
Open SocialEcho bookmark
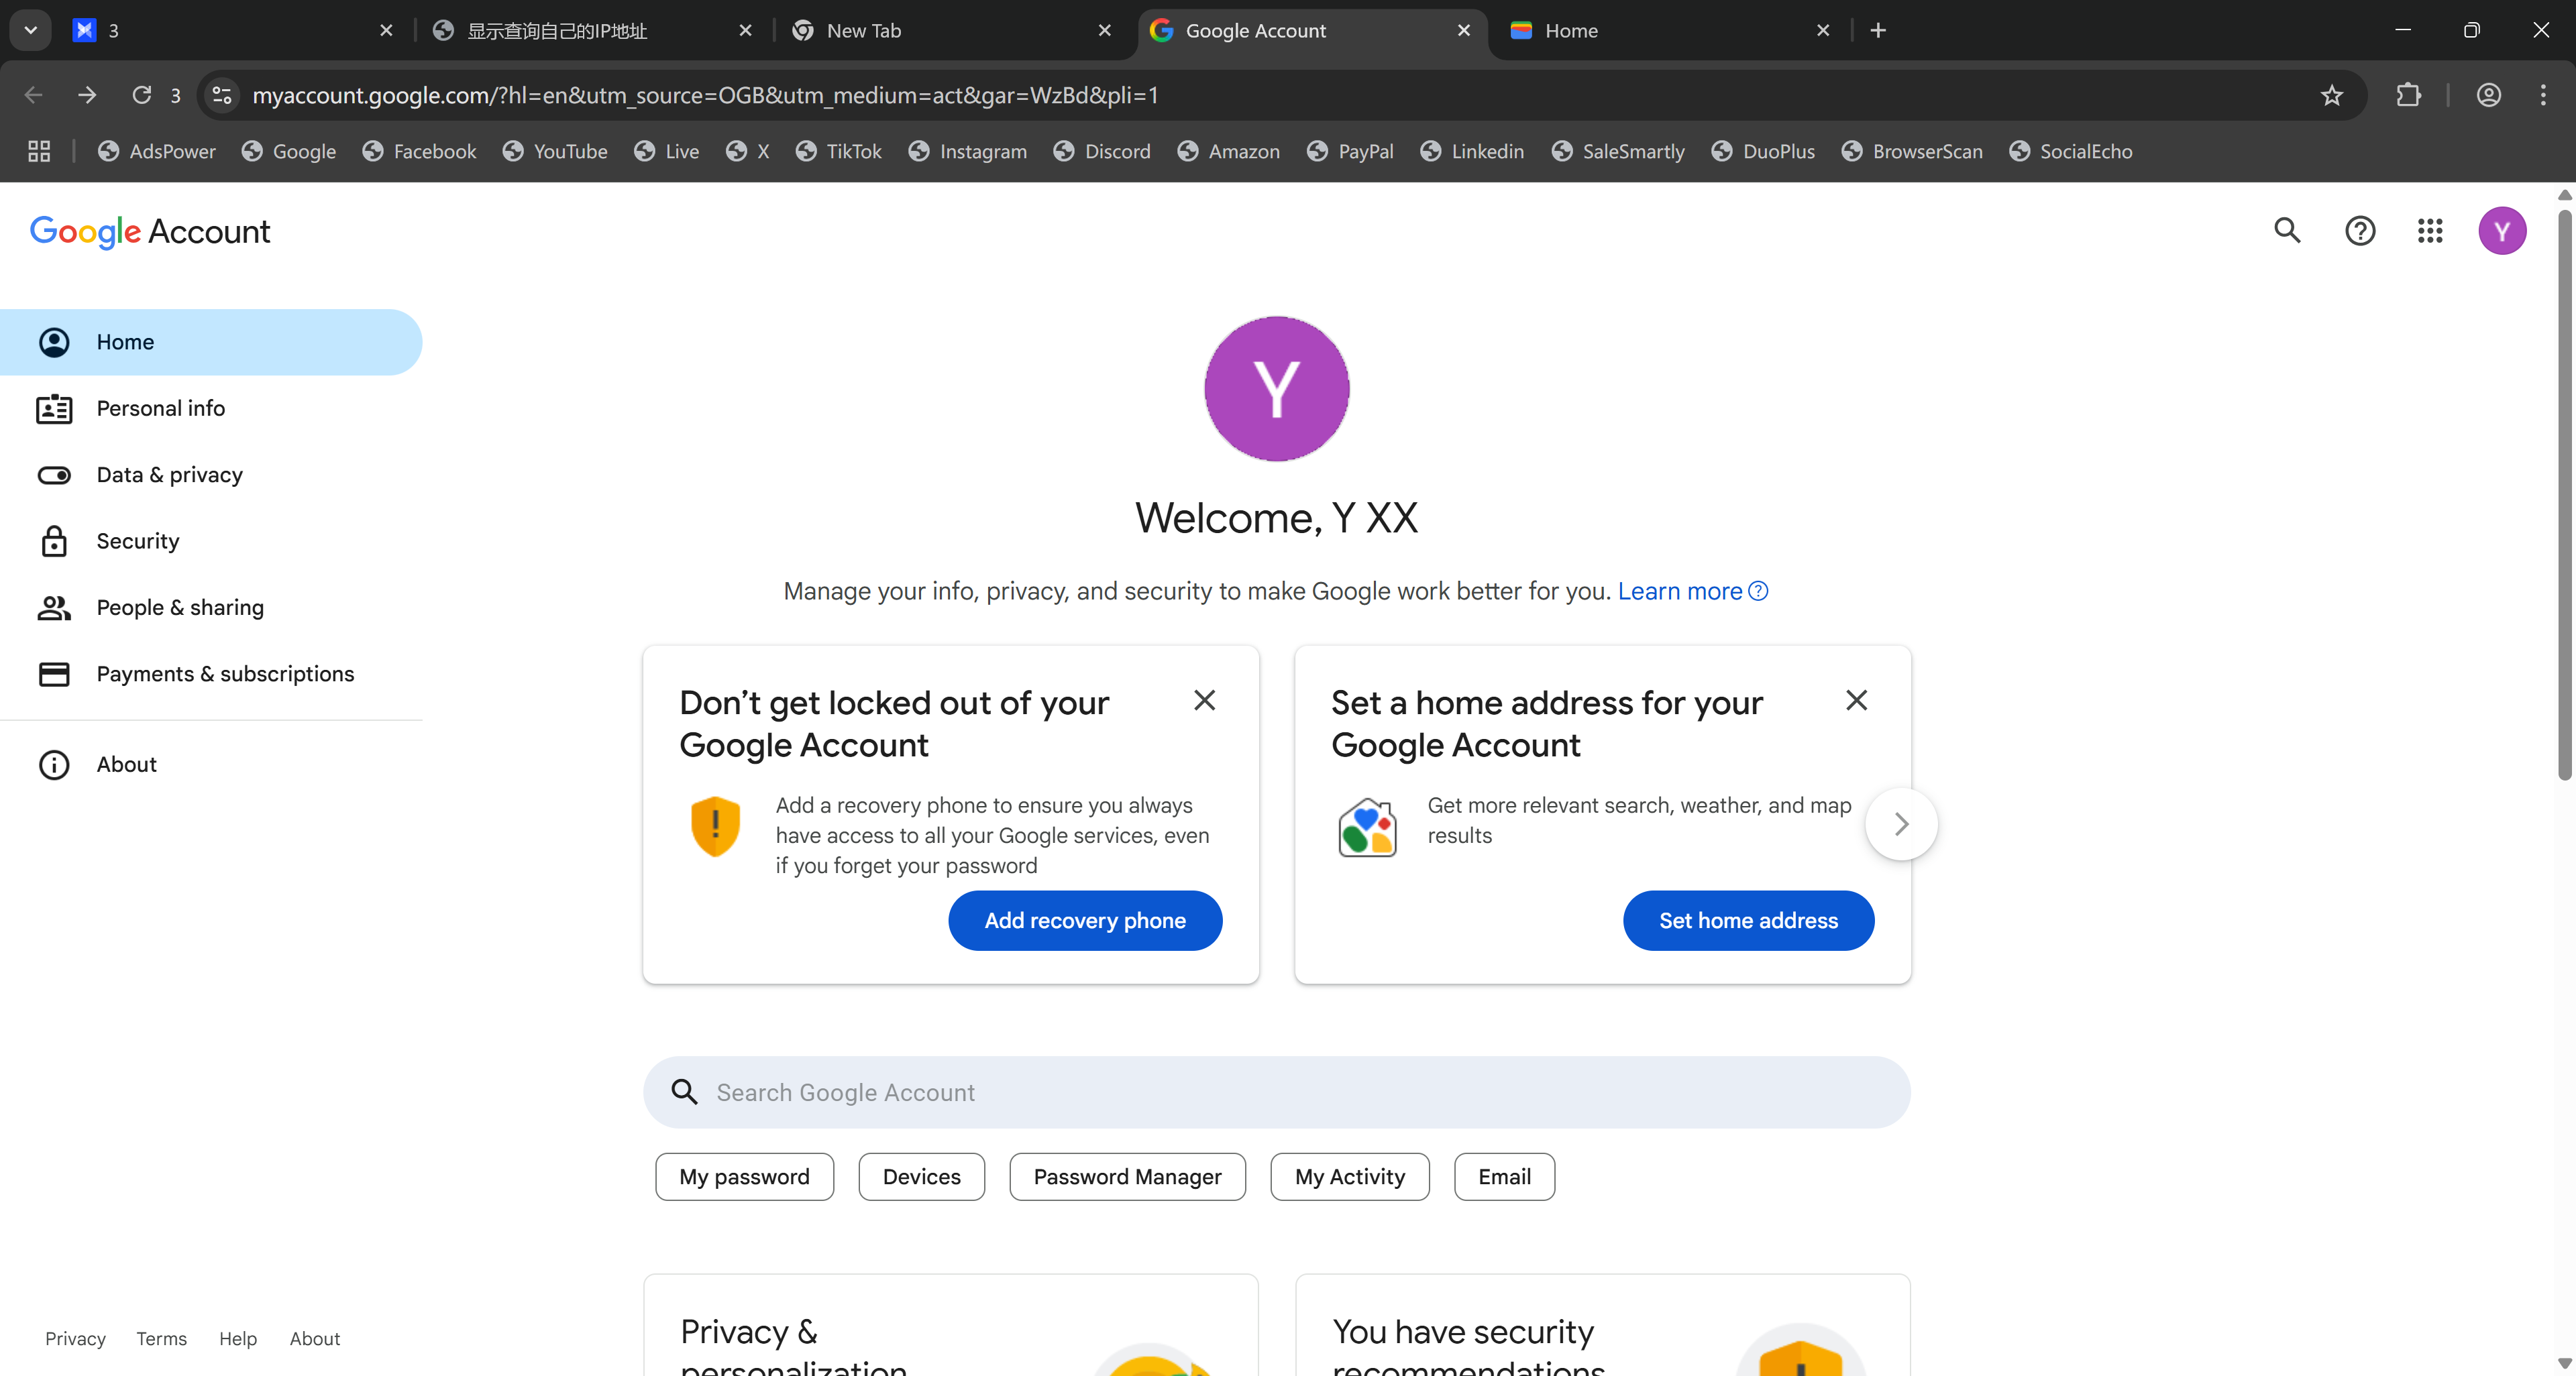click(2070, 152)
